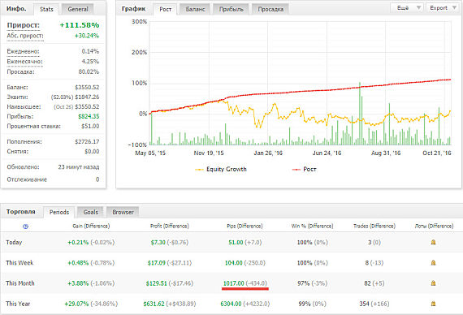Click the +0.21% gain for Today
The height and width of the screenshot is (315, 463).
click(78, 243)
